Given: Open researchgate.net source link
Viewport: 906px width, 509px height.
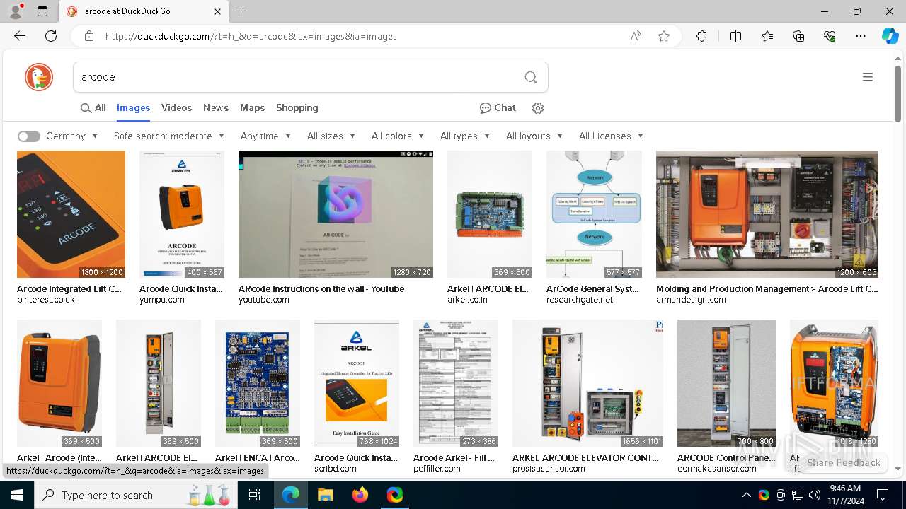Looking at the screenshot, I should [580, 300].
